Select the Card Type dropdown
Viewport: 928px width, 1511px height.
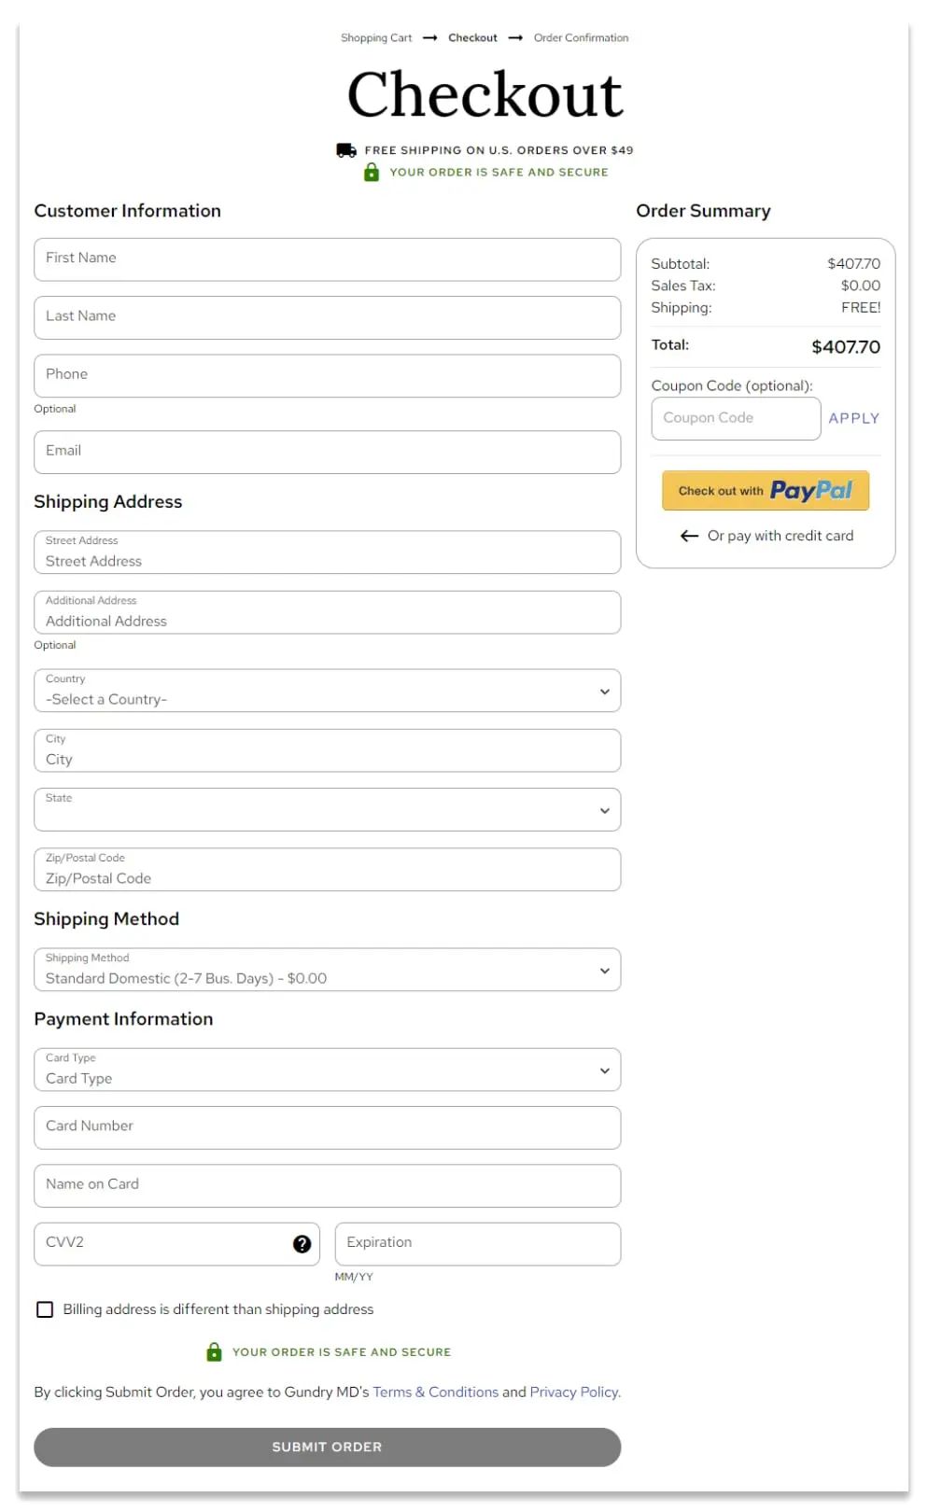(x=328, y=1070)
